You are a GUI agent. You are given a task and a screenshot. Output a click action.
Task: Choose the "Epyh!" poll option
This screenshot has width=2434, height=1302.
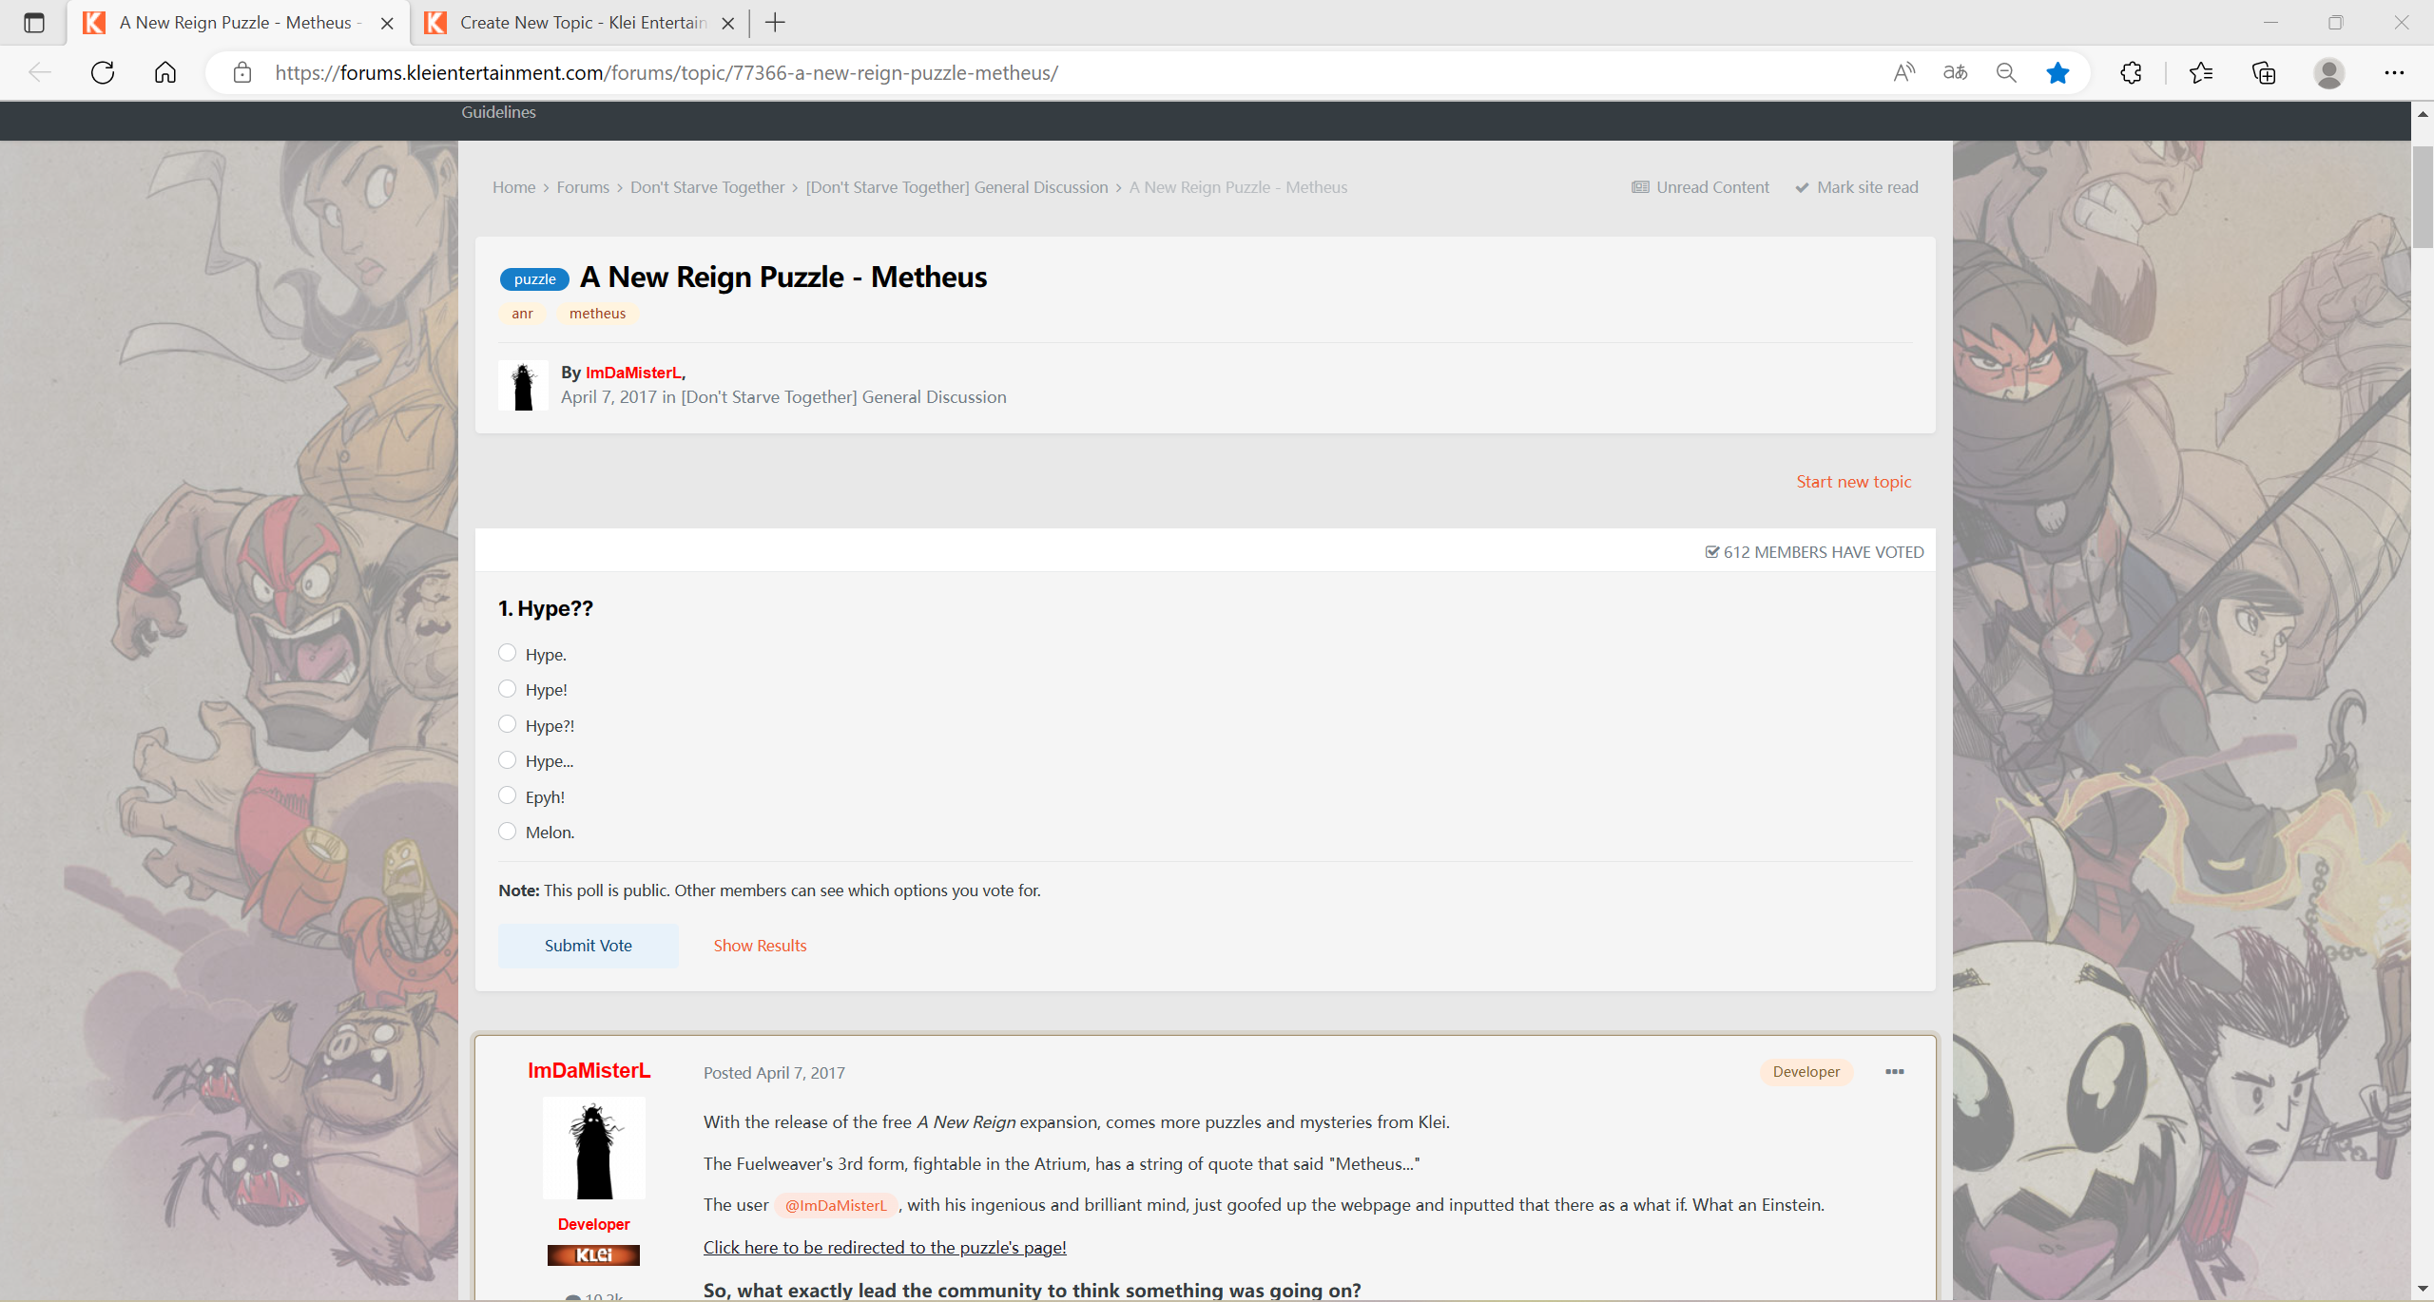coord(508,795)
